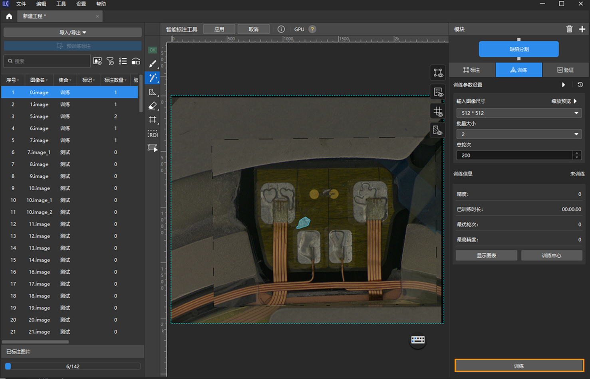Click the 搜索 search field
Viewport: 590px width, 379px height.
[x=47, y=61]
